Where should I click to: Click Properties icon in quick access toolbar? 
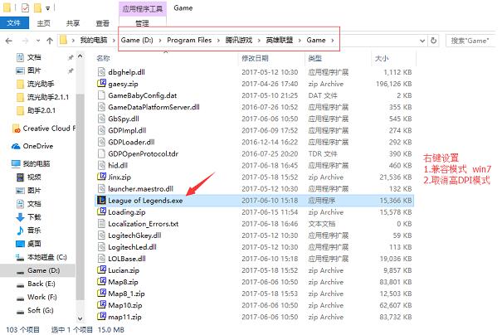[25, 7]
